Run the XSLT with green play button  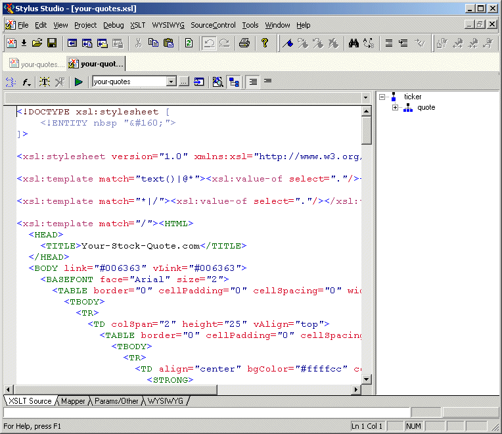click(x=78, y=82)
